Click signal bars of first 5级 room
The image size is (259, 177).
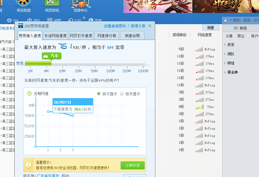coord(199,49)
